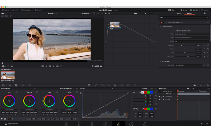Toggle highlight mode eye icon
Image resolution: width=211 pixels, height=132 pixels.
pyautogui.click(x=194, y=85)
